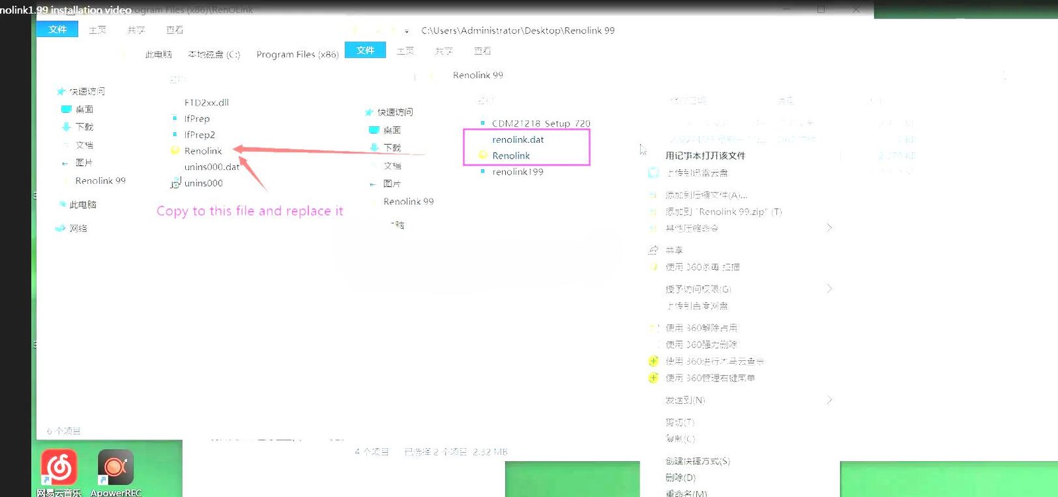The height and width of the screenshot is (497, 1058).
Task: Expand the quick access toolbar dropdown arrow
Action: (407, 31)
